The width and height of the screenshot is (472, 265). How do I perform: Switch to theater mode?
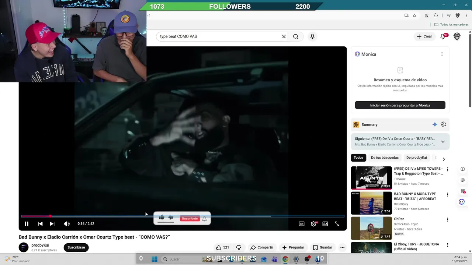(x=325, y=224)
